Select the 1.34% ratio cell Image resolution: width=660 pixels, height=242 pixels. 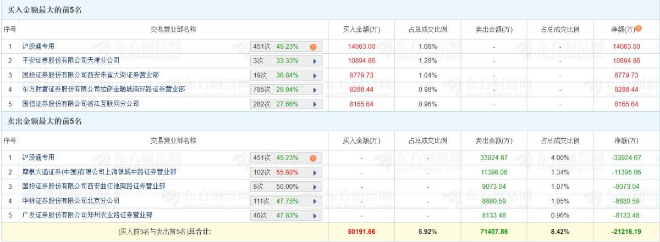point(560,172)
